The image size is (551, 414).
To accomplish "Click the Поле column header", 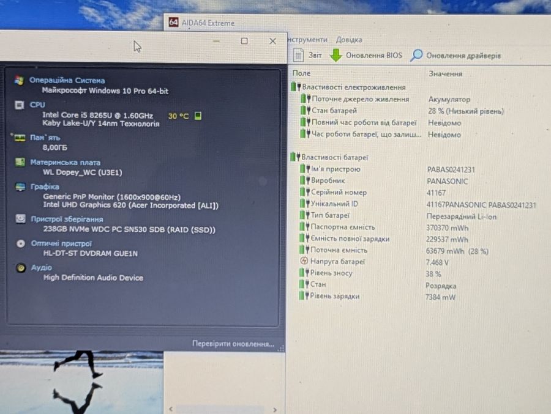I will [x=301, y=73].
